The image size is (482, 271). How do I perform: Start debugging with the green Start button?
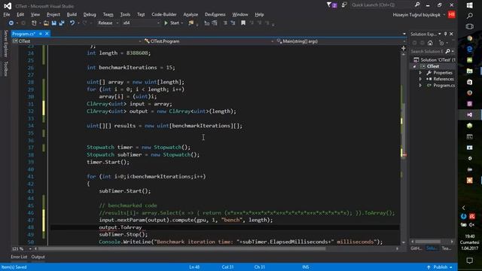click(172, 23)
